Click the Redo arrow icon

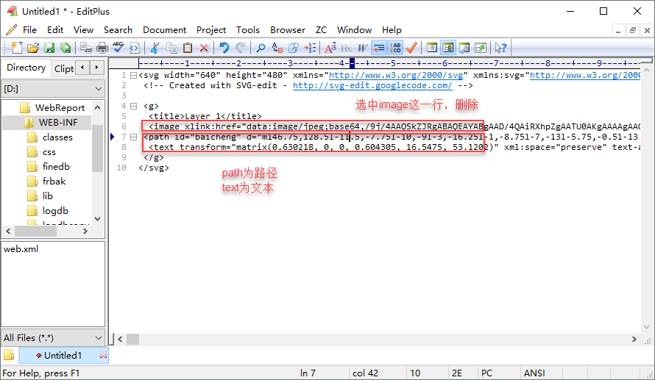[x=241, y=48]
